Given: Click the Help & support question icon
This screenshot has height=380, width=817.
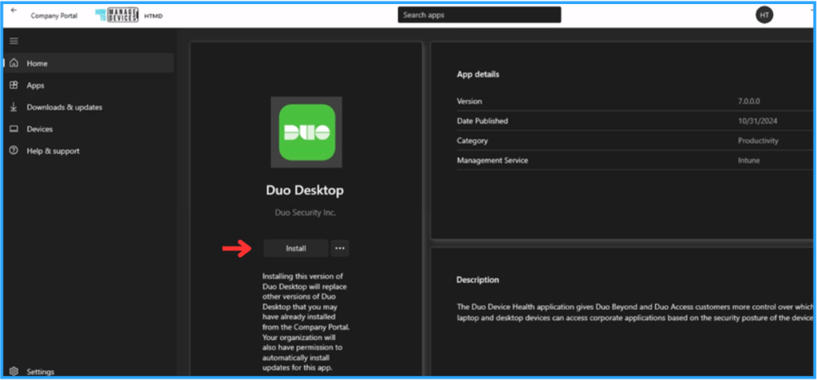Looking at the screenshot, I should coord(14,151).
